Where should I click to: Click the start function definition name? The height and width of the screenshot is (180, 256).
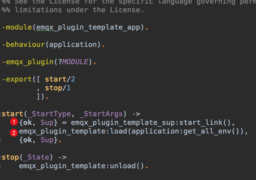click(13, 114)
